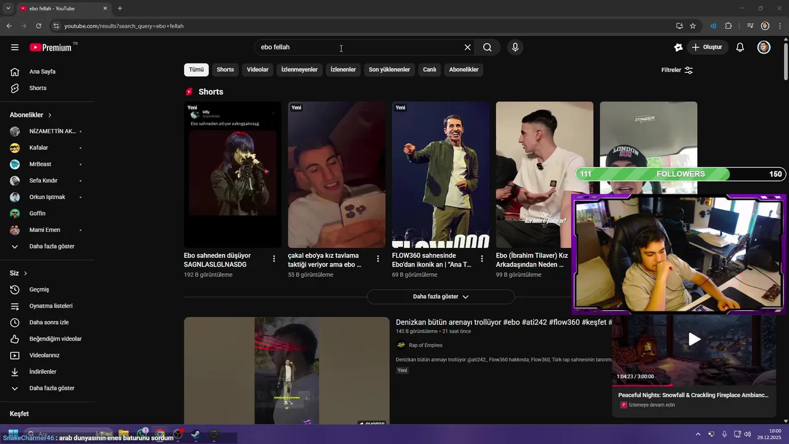Image resolution: width=789 pixels, height=444 pixels.
Task: Click the browser address bar URL
Action: [x=124, y=26]
